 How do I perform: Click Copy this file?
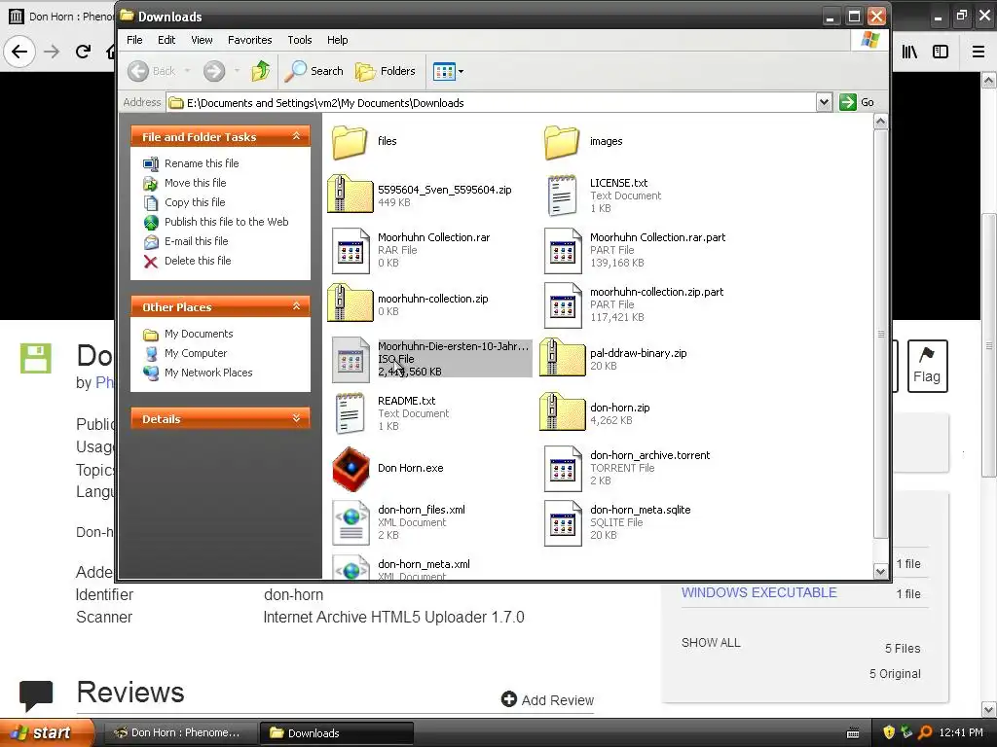195,202
